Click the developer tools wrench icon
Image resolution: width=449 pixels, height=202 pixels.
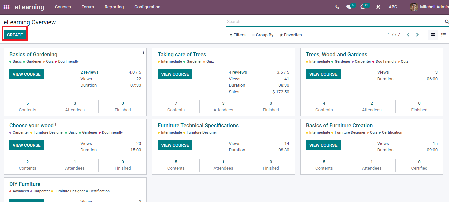click(x=378, y=7)
